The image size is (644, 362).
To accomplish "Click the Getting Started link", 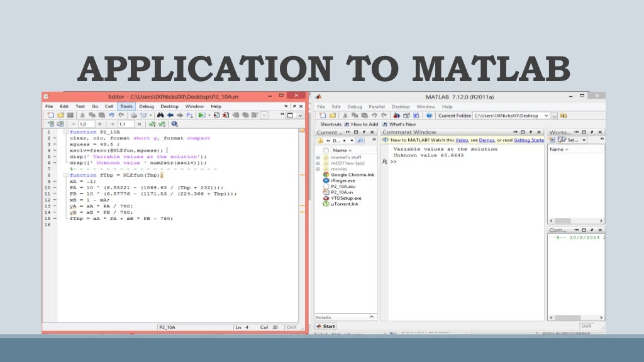I will tap(529, 140).
